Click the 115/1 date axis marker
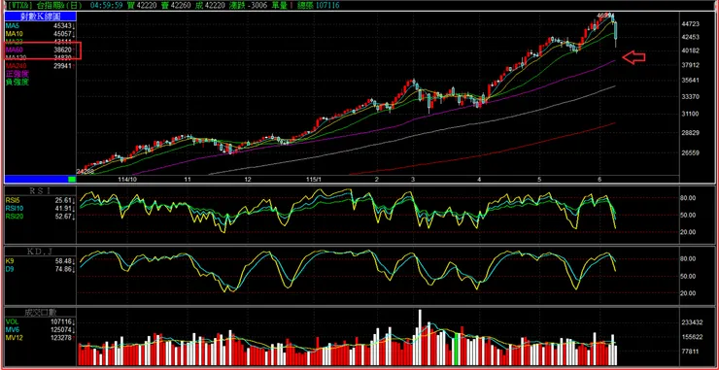 click(x=313, y=180)
